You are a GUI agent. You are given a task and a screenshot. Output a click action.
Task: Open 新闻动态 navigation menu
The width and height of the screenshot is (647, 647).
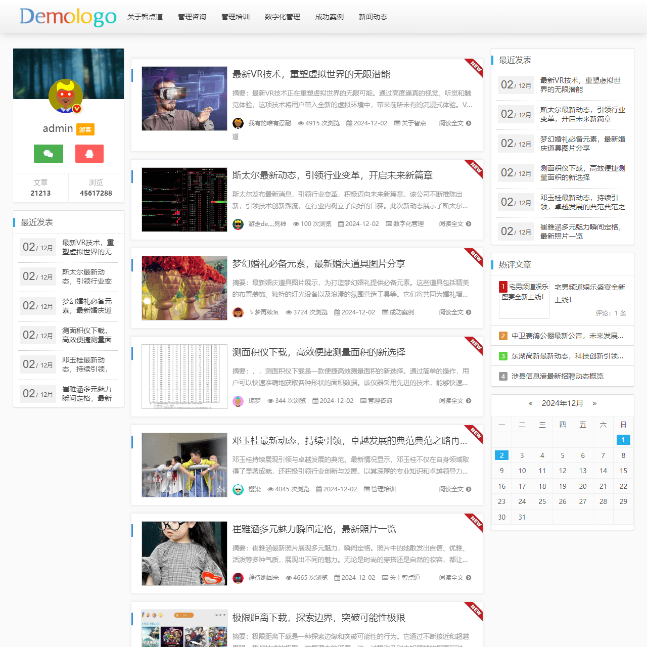373,17
